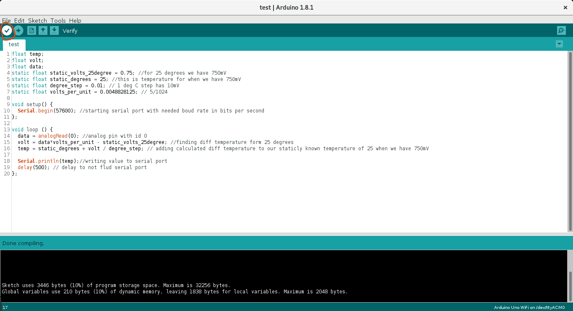Click the Verify label next to the checkmark

70,30
